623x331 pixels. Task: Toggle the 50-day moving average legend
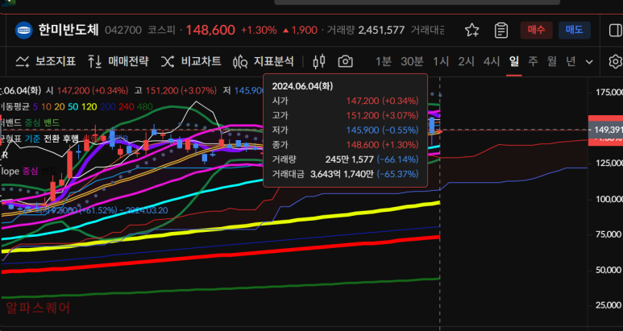pos(73,106)
